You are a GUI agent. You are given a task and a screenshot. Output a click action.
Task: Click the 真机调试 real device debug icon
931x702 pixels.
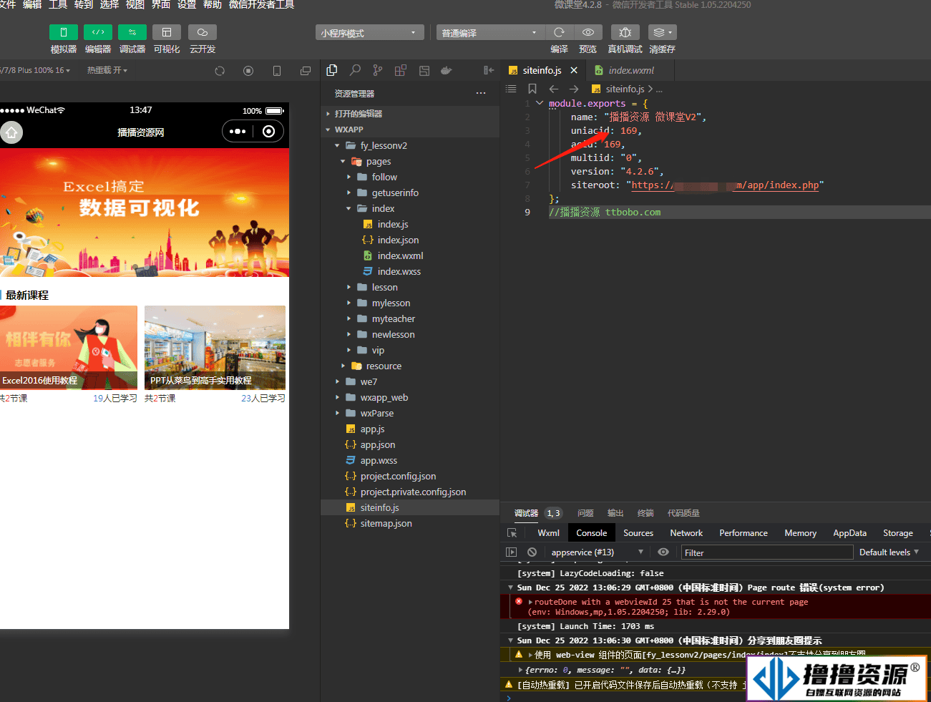click(x=625, y=32)
